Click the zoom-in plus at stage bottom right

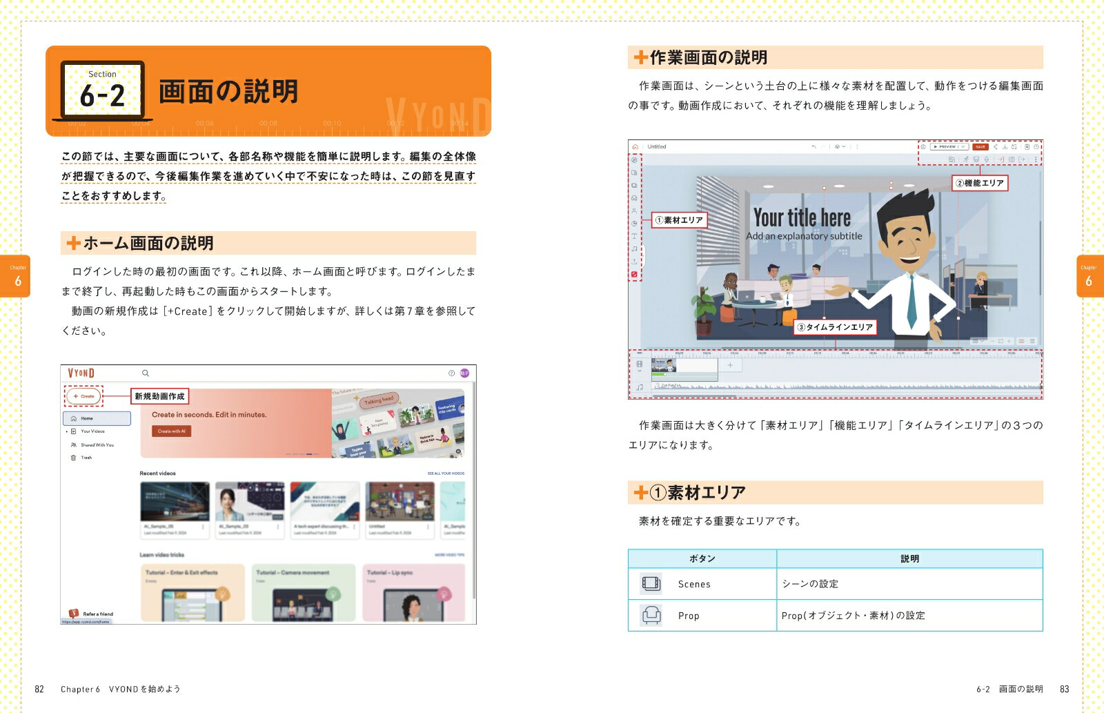[x=1009, y=341]
